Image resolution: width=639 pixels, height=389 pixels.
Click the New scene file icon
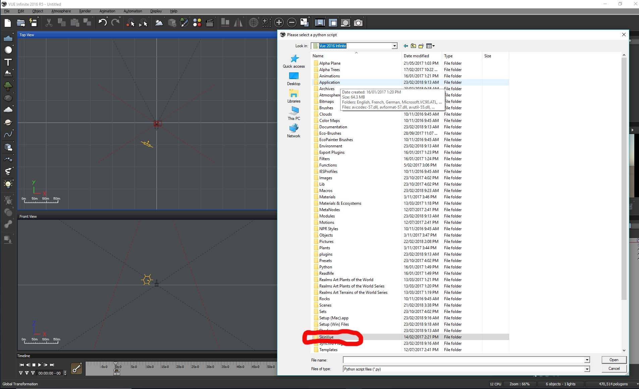pos(7,23)
